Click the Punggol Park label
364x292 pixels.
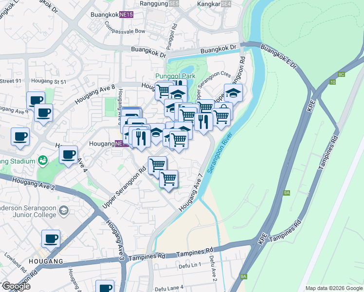176,76
